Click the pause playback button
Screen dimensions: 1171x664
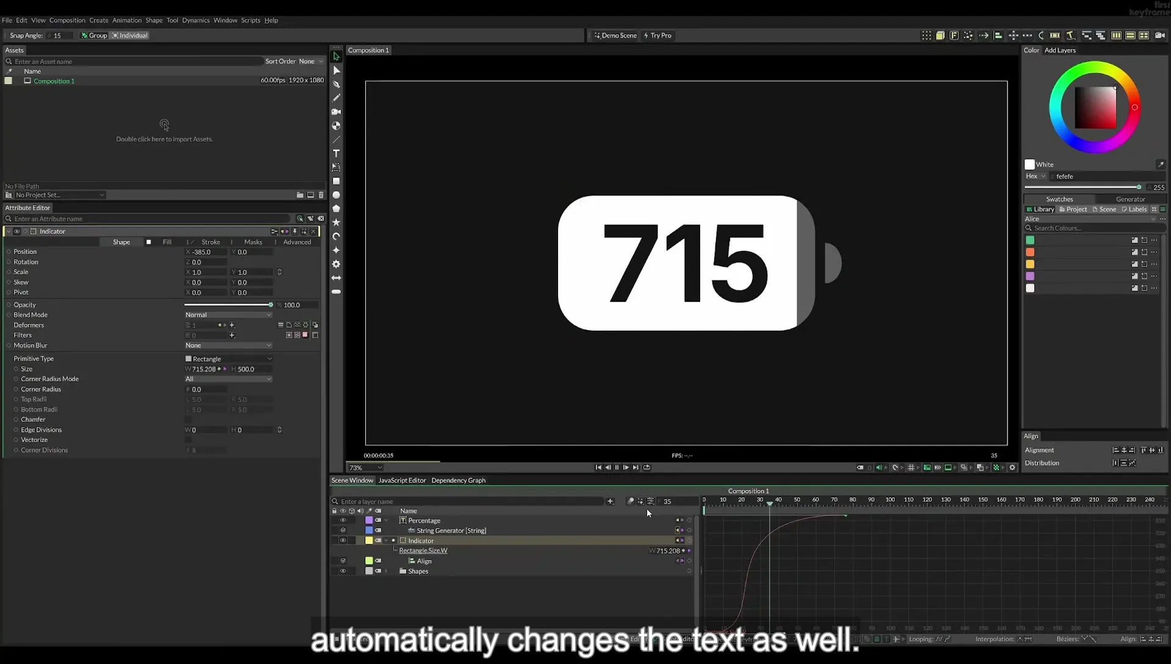tap(617, 467)
